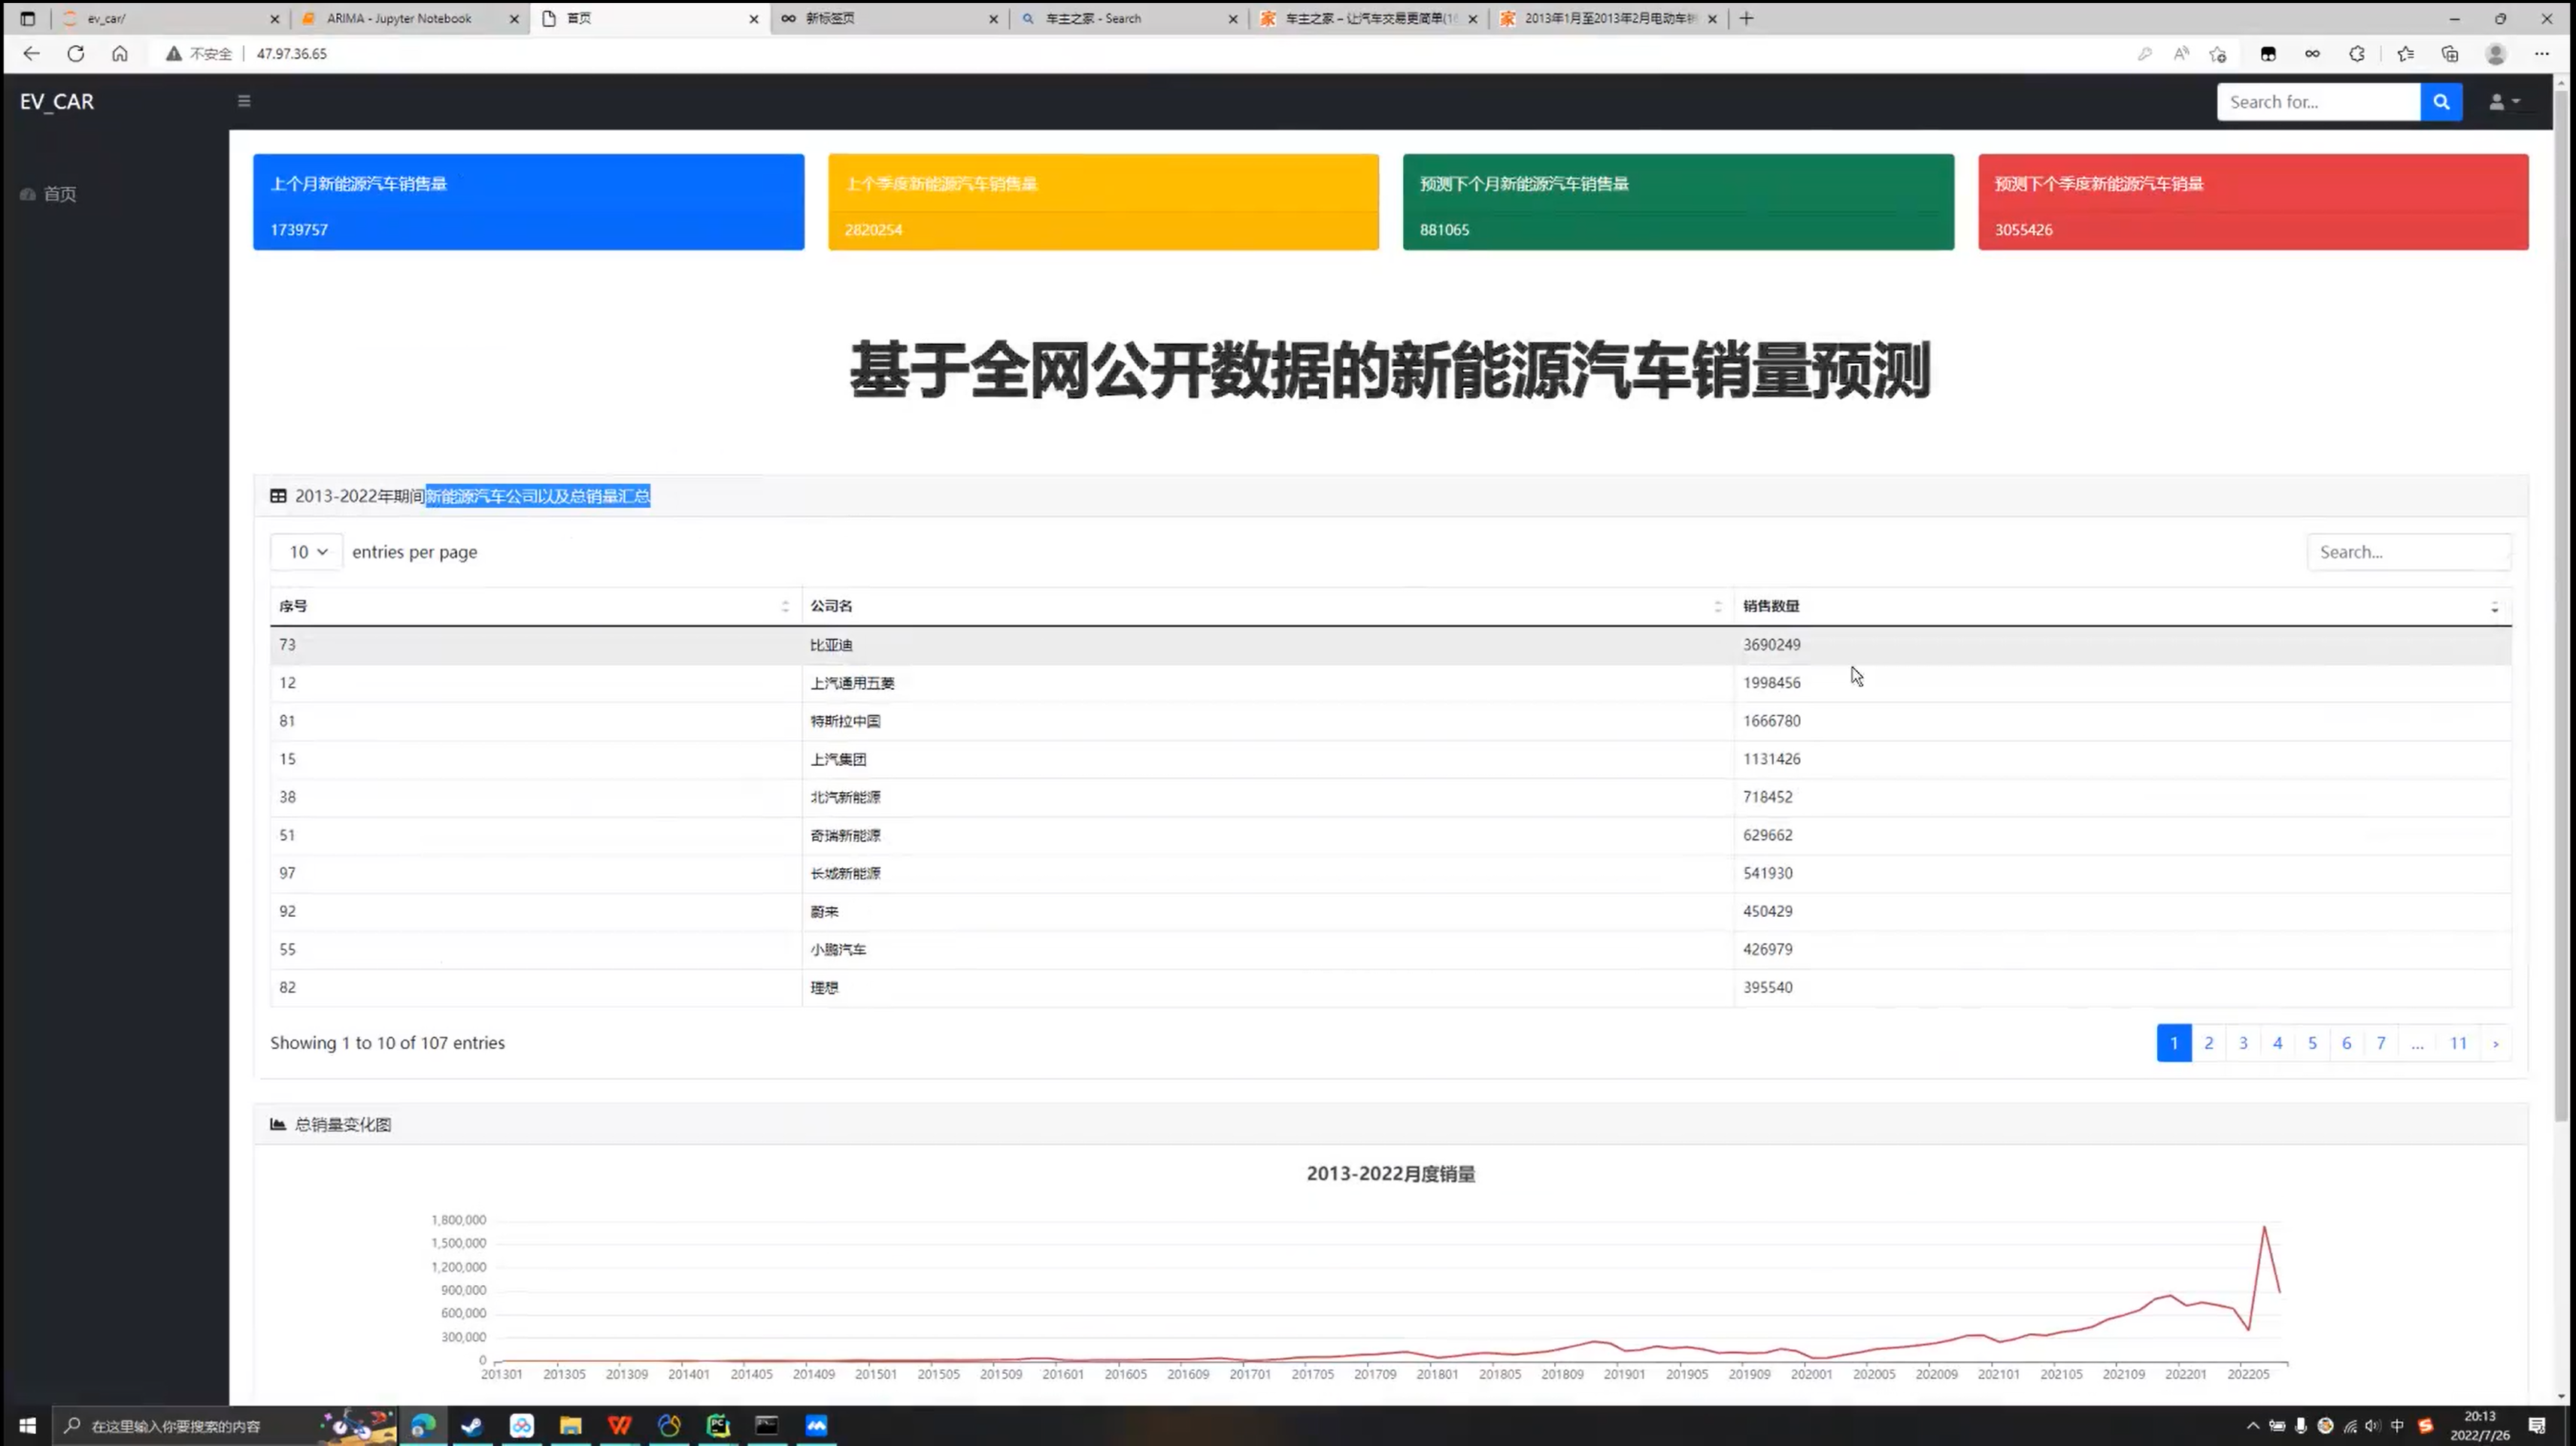Open browser extensions puzzle icon
Screen dimensions: 2576x1446
[2357, 54]
